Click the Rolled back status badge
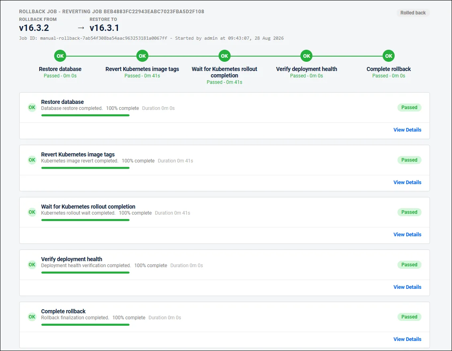452x351 pixels. (413, 13)
